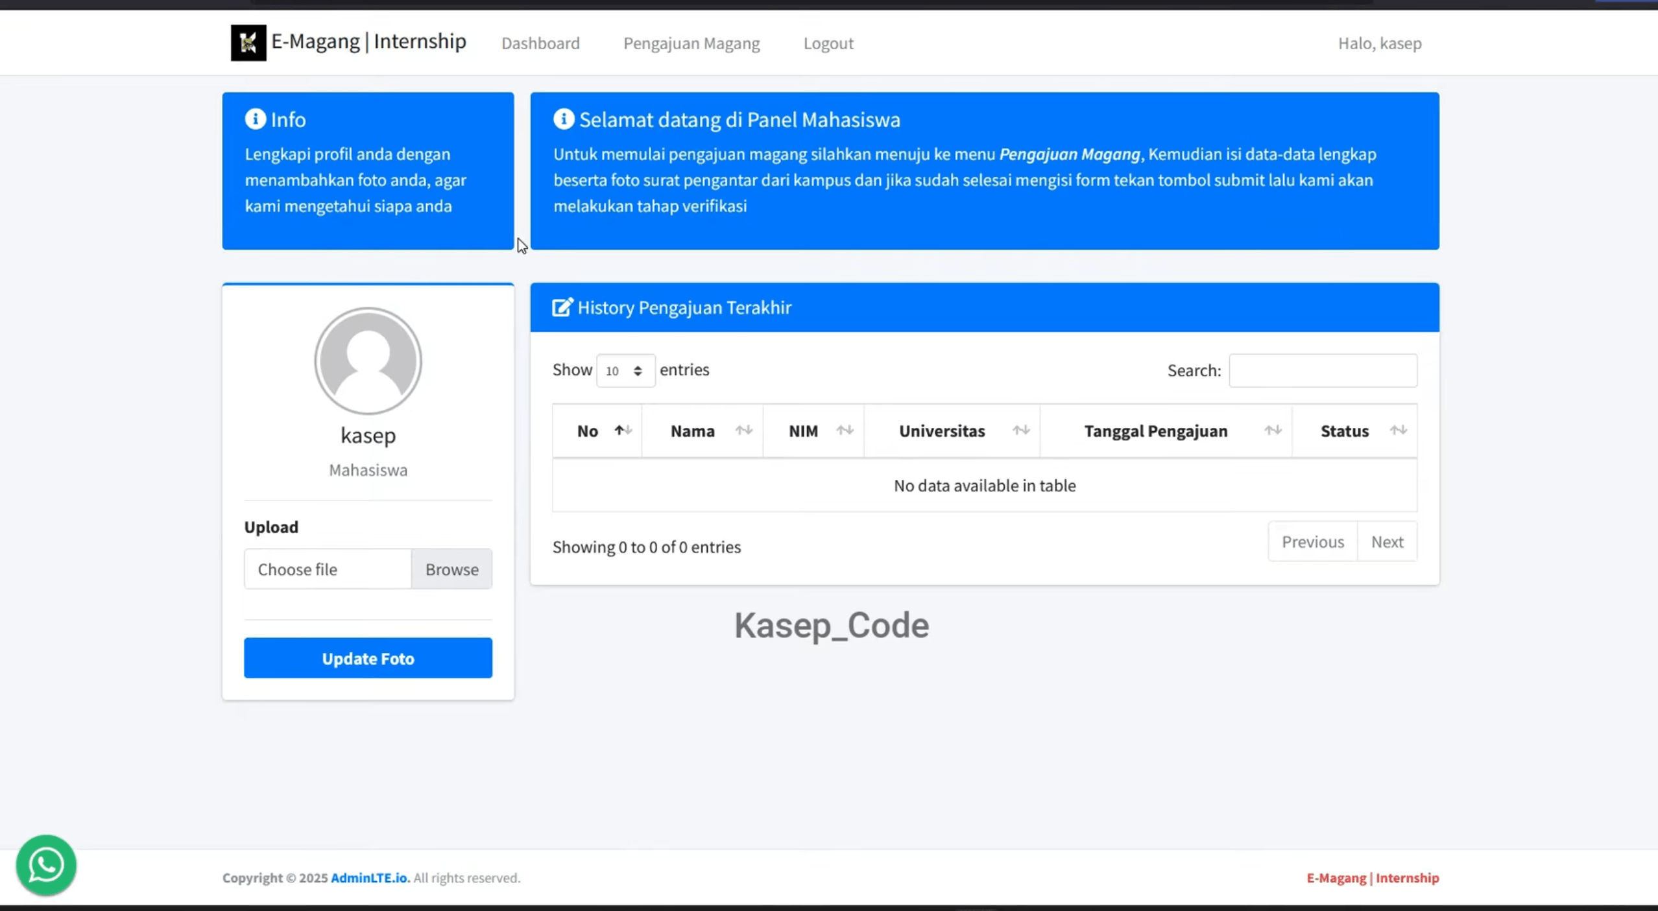Click the kasep name under avatar
This screenshot has height=911, width=1658.
[x=368, y=435]
